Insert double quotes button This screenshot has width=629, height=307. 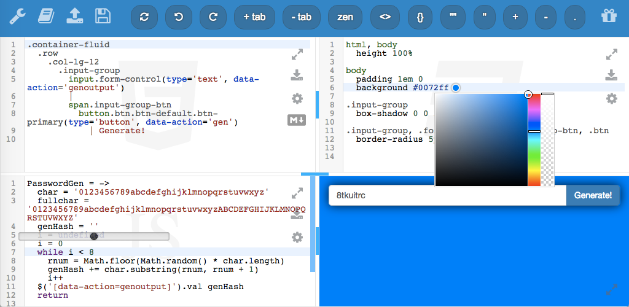click(453, 17)
